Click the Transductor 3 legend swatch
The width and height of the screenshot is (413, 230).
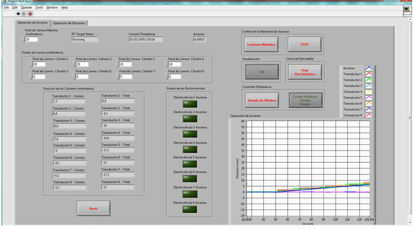point(368,85)
